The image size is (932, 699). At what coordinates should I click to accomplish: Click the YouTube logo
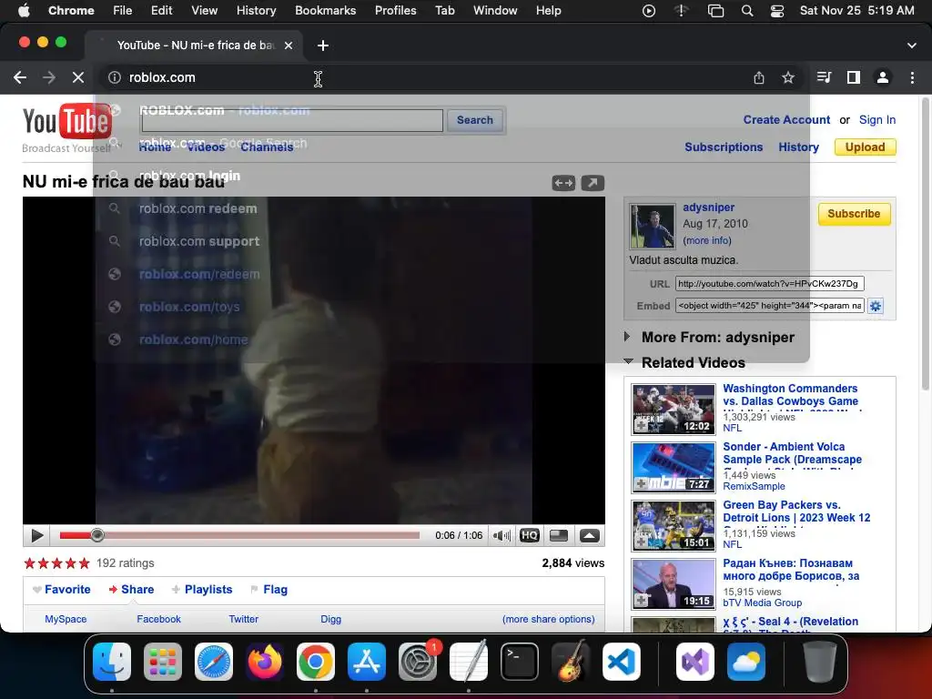[66, 122]
